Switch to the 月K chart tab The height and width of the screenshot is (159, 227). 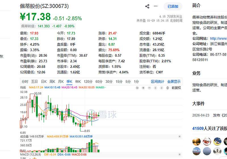pos(61,82)
